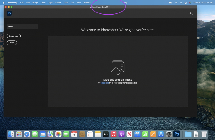Open System Preferences from the Dock
This screenshot has width=215, height=140.
169,134
